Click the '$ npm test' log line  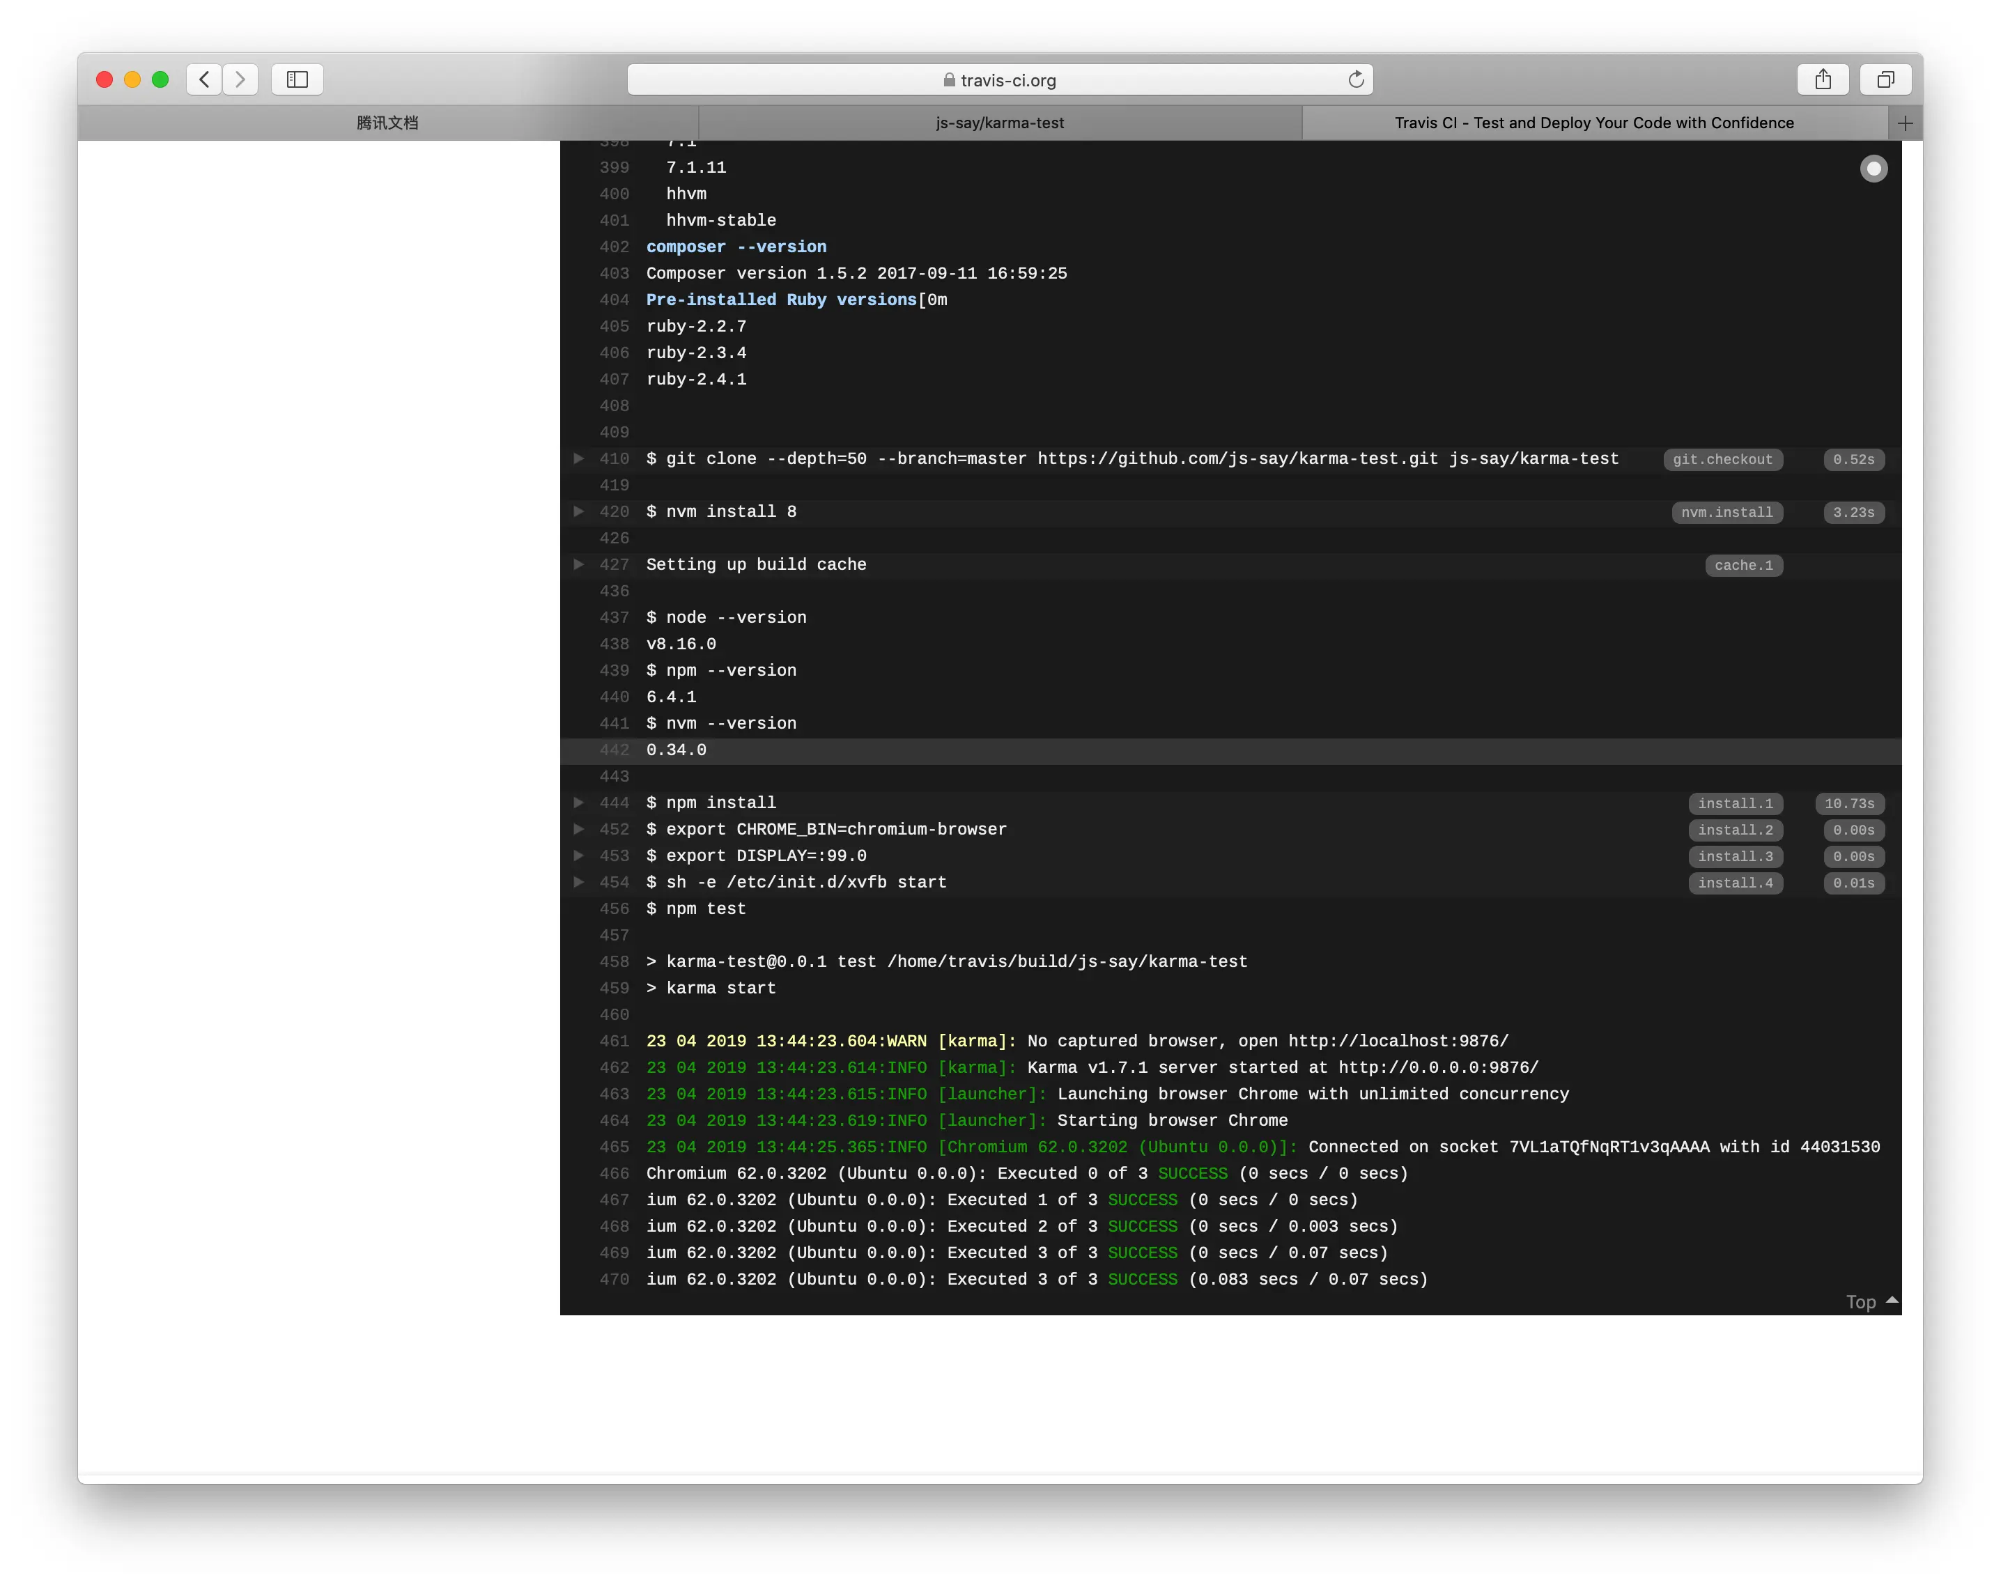[x=696, y=908]
